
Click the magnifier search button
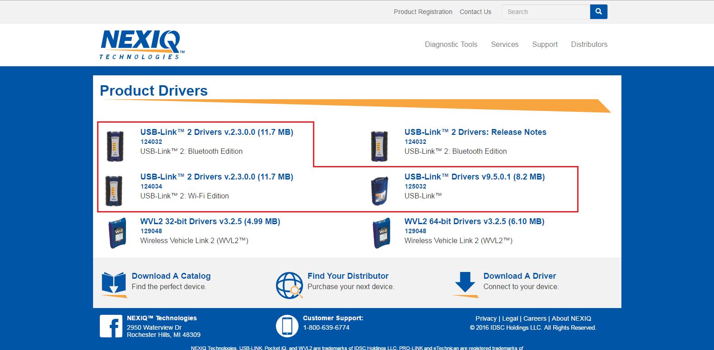click(598, 12)
